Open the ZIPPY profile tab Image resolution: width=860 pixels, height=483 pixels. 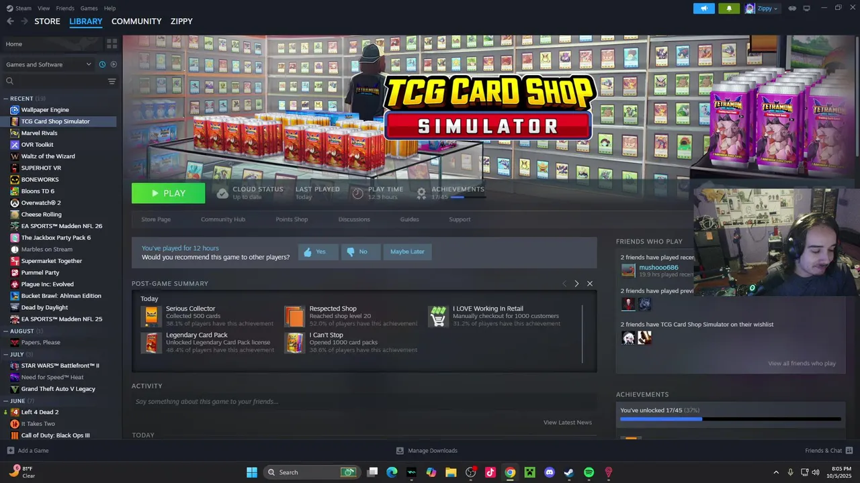(x=181, y=21)
